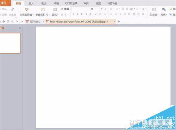
Task: Click the undo arrow in quick access bar
Action: pyautogui.click(x=12, y=22)
